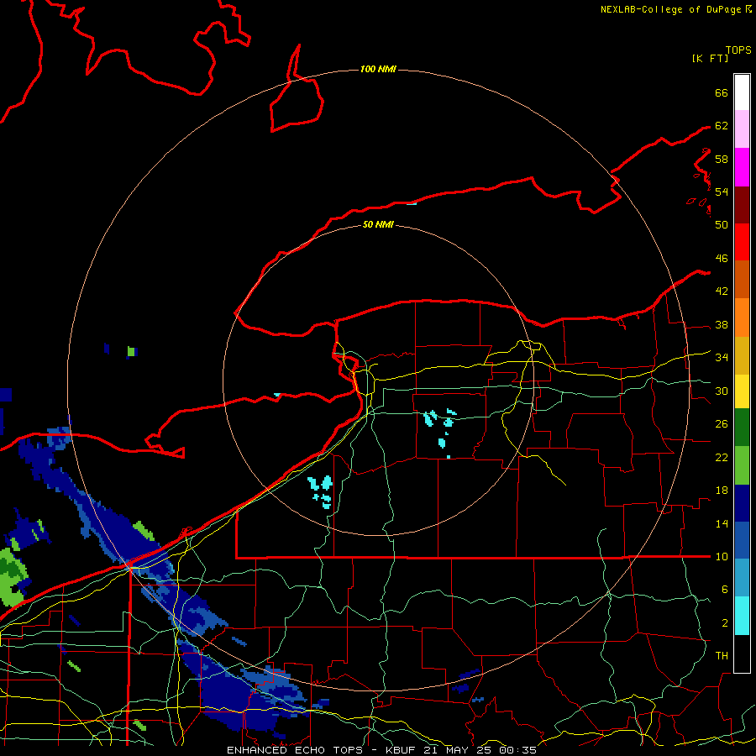This screenshot has width=756, height=756.
Task: Click the light blue 6-10 legend swatch
Action: point(742,578)
